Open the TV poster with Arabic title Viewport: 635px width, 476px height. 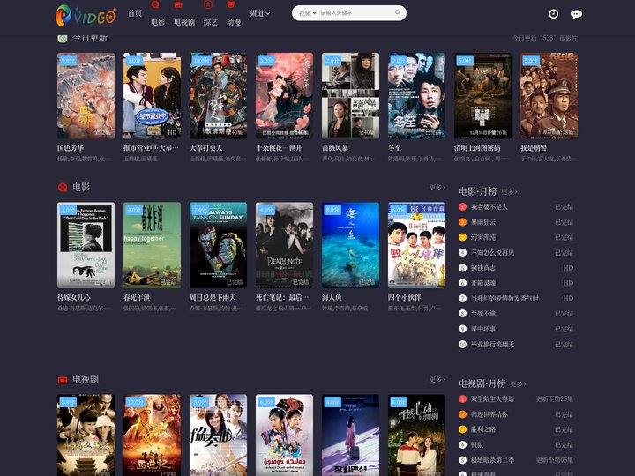pos(284,435)
